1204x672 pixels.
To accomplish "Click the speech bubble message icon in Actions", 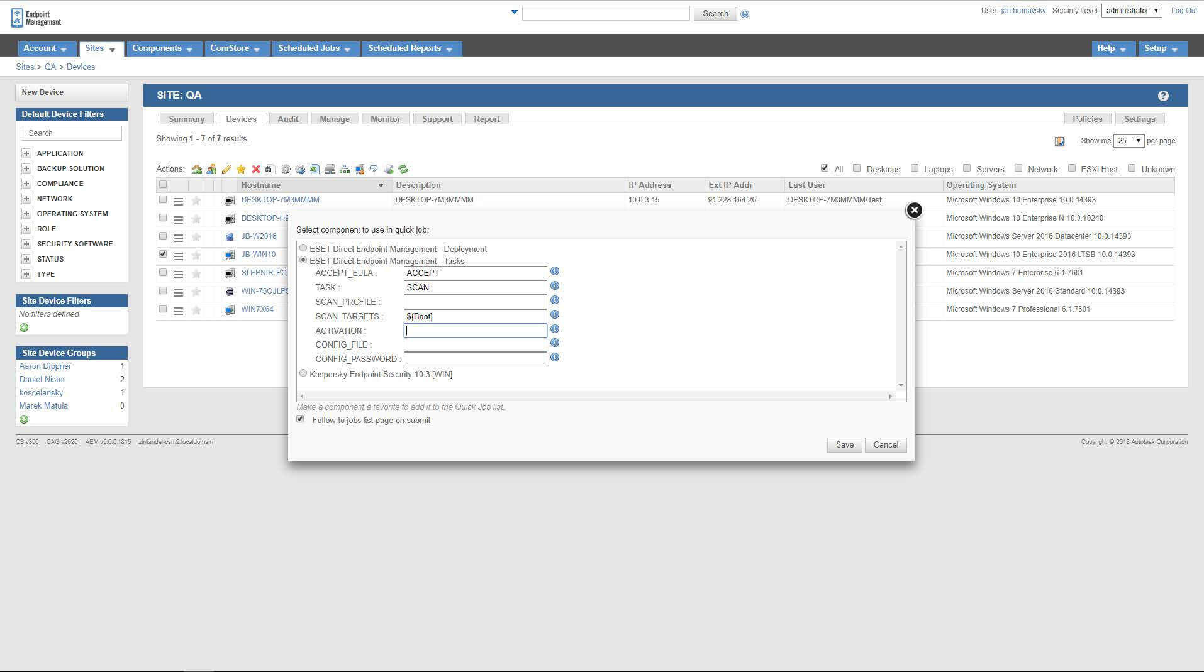I will pos(374,168).
